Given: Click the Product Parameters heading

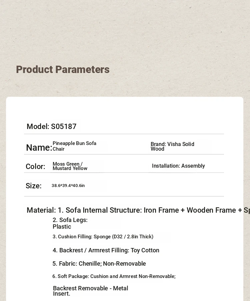Looking at the screenshot, I should tap(63, 69).
